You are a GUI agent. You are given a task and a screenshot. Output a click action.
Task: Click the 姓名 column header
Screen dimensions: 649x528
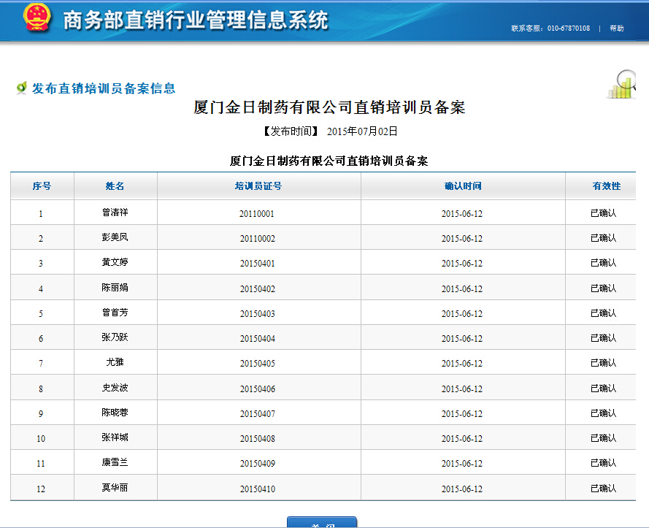[x=115, y=186]
